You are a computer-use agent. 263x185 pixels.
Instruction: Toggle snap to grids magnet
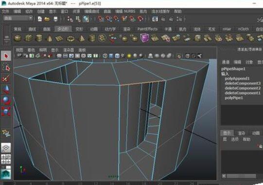[101, 19]
